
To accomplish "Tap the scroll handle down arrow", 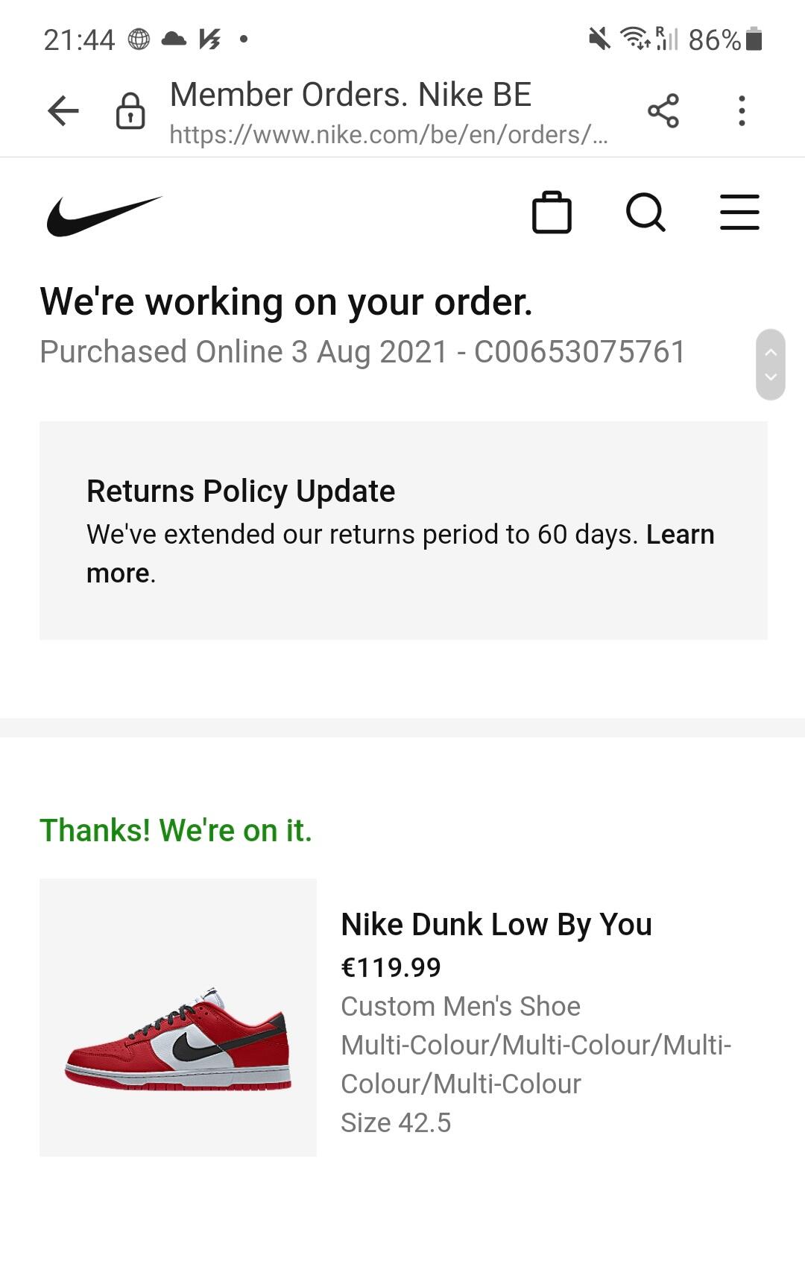I will click(771, 377).
